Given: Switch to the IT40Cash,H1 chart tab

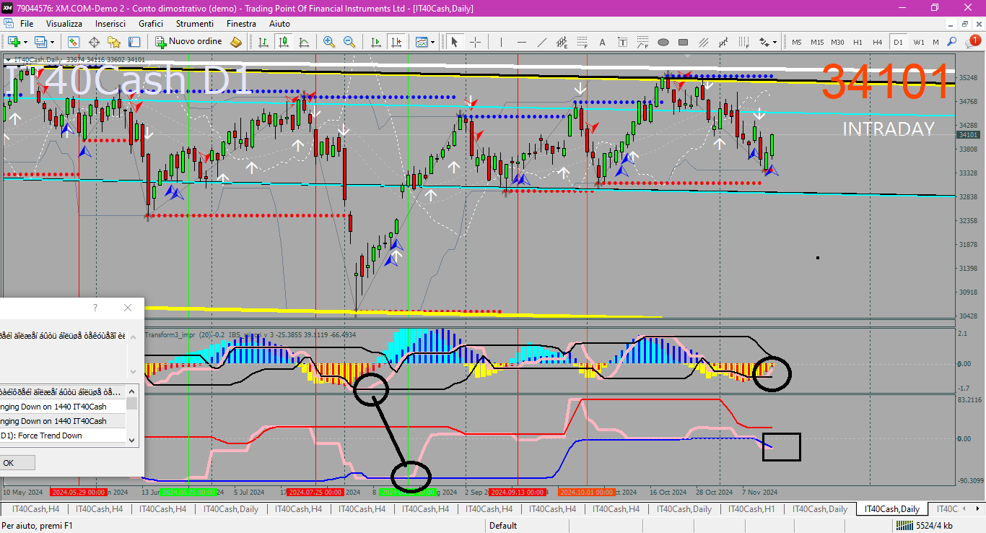Looking at the screenshot, I should [751, 509].
